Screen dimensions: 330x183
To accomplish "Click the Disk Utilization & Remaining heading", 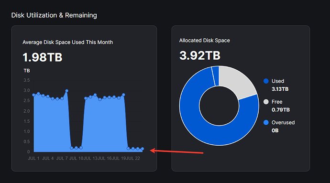I will (x=54, y=15).
